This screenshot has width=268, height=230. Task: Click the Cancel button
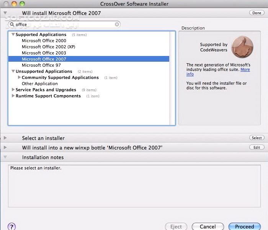coord(208,227)
